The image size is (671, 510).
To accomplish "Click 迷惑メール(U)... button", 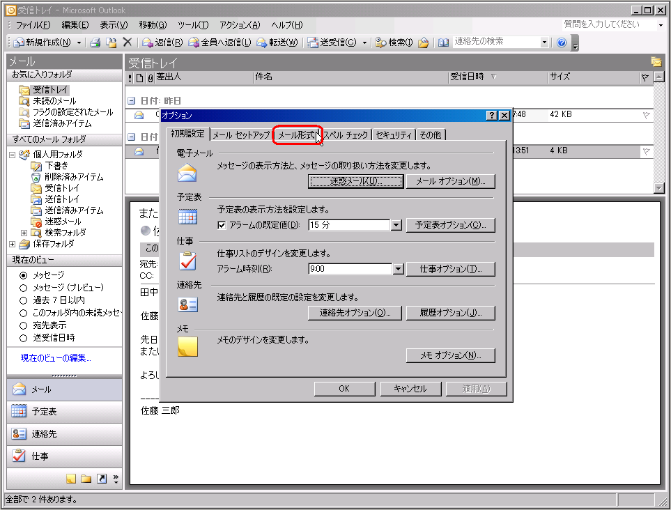I will pos(355,181).
